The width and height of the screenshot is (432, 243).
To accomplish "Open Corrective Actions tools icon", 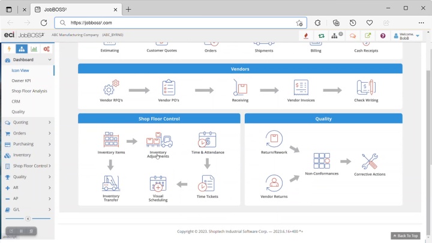I will (370, 161).
